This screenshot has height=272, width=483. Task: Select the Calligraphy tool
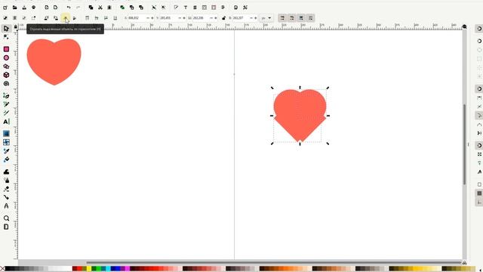click(6, 113)
